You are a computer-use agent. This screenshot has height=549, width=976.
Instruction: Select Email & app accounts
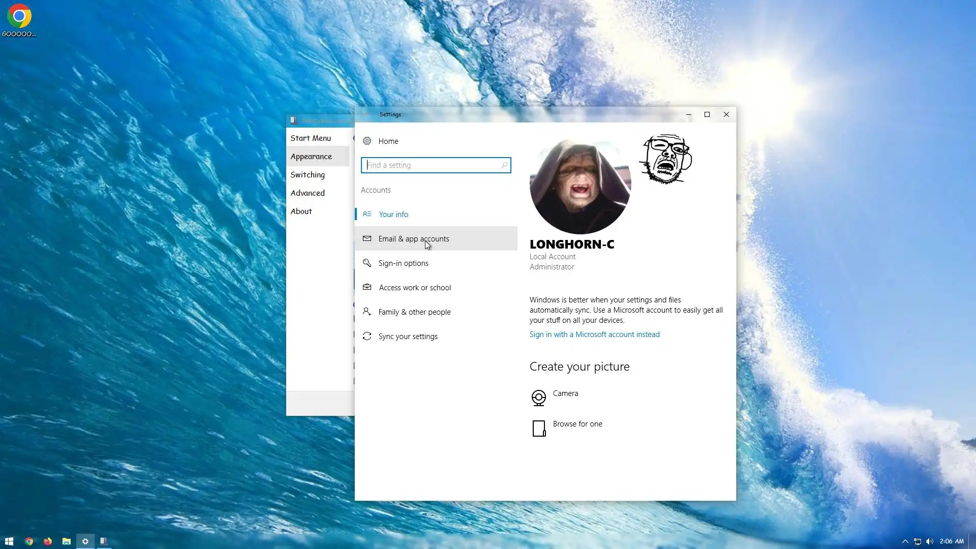click(413, 238)
